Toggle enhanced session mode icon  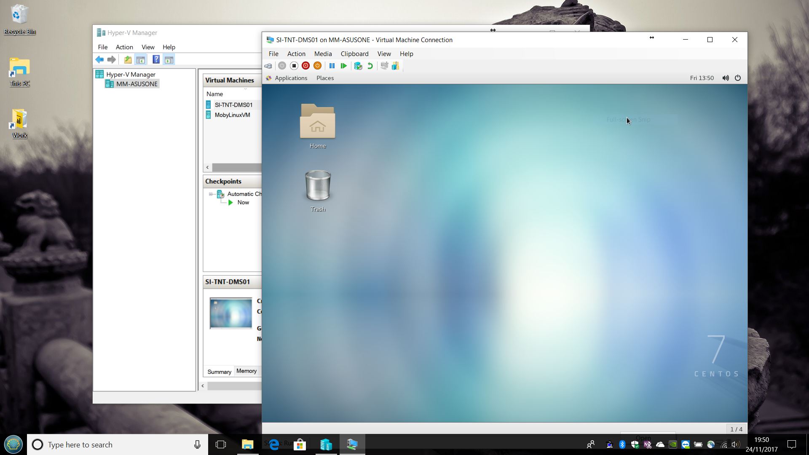[x=384, y=66]
